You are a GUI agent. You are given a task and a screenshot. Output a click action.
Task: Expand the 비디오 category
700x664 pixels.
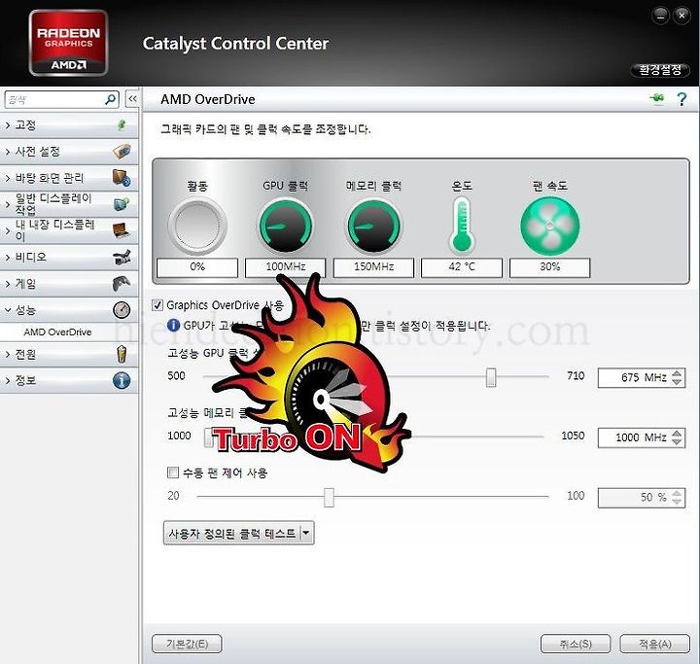(8, 258)
